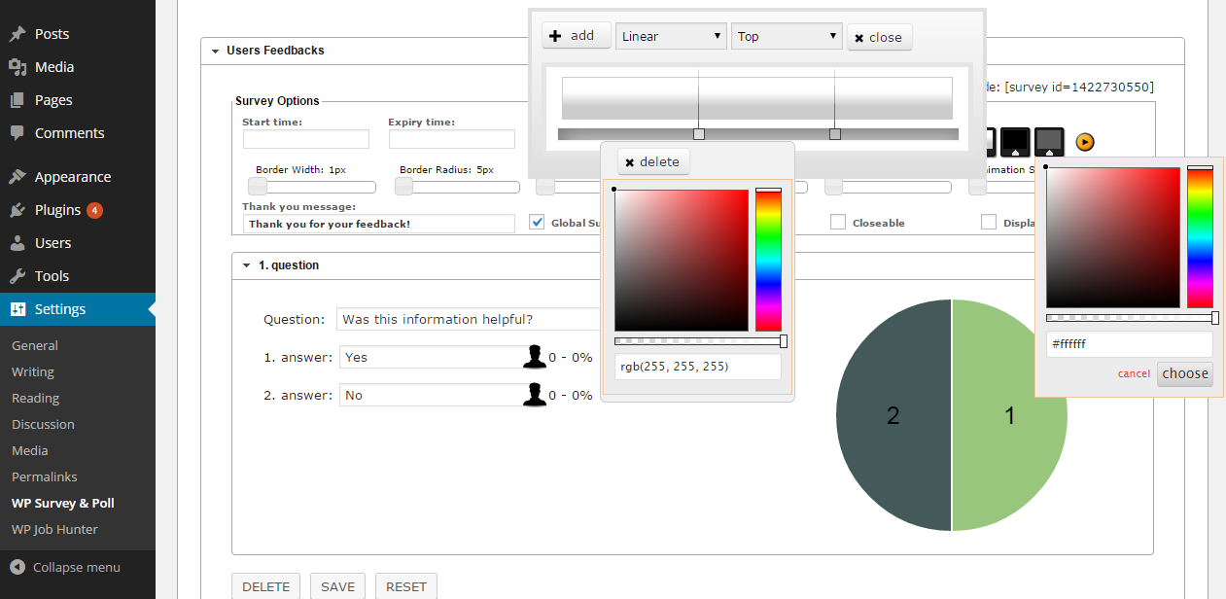Select the right gradient stop handle
Viewport: 1226px width, 599px height.
pyautogui.click(x=834, y=134)
